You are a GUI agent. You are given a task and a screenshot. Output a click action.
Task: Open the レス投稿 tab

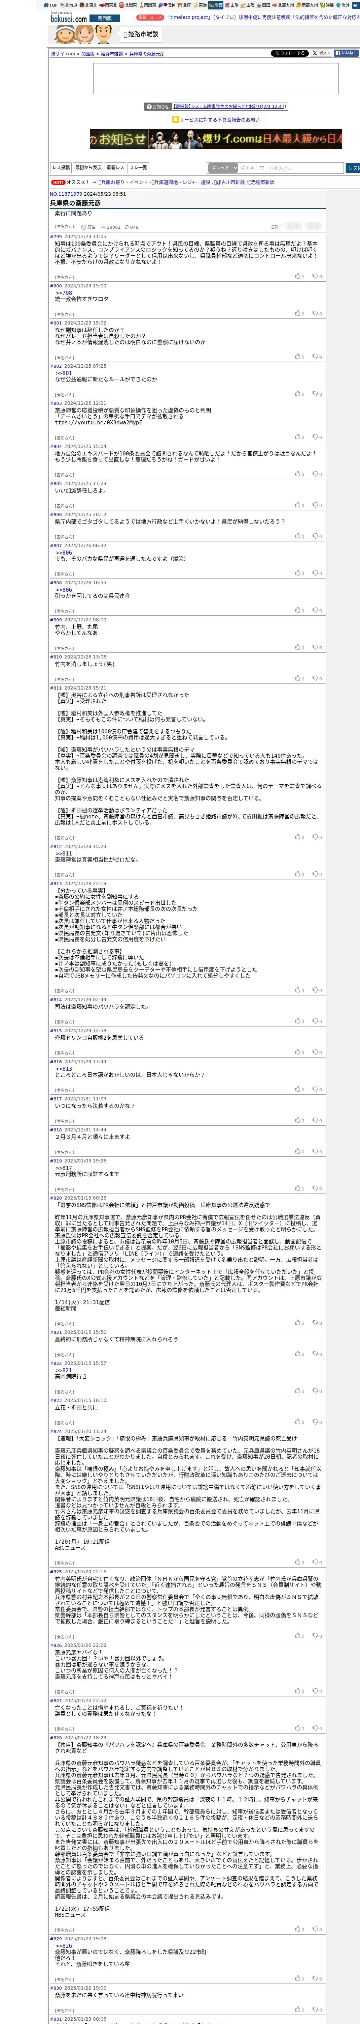[61, 167]
